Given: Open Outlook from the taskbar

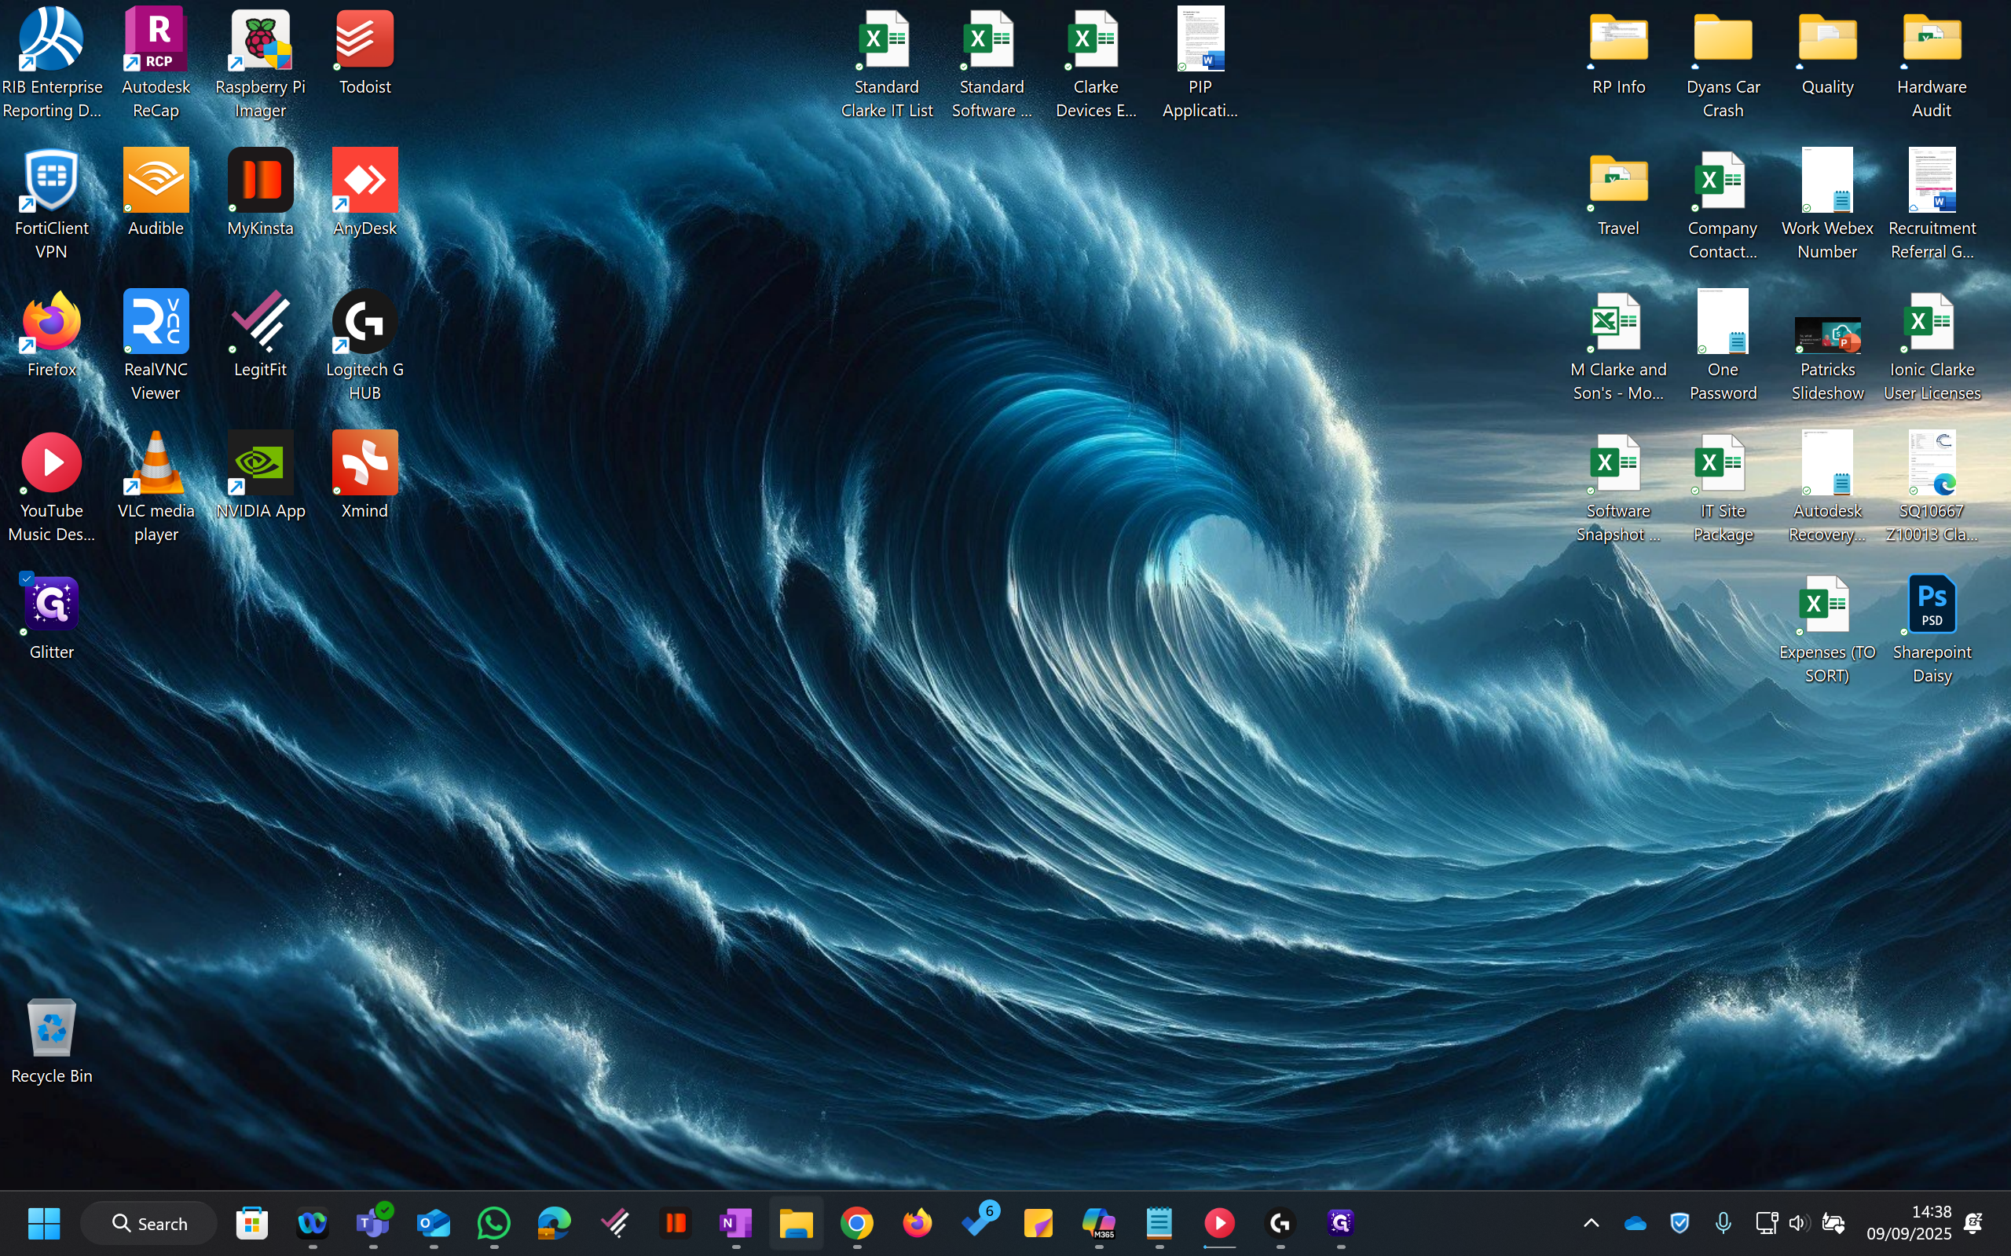Looking at the screenshot, I should tap(433, 1223).
